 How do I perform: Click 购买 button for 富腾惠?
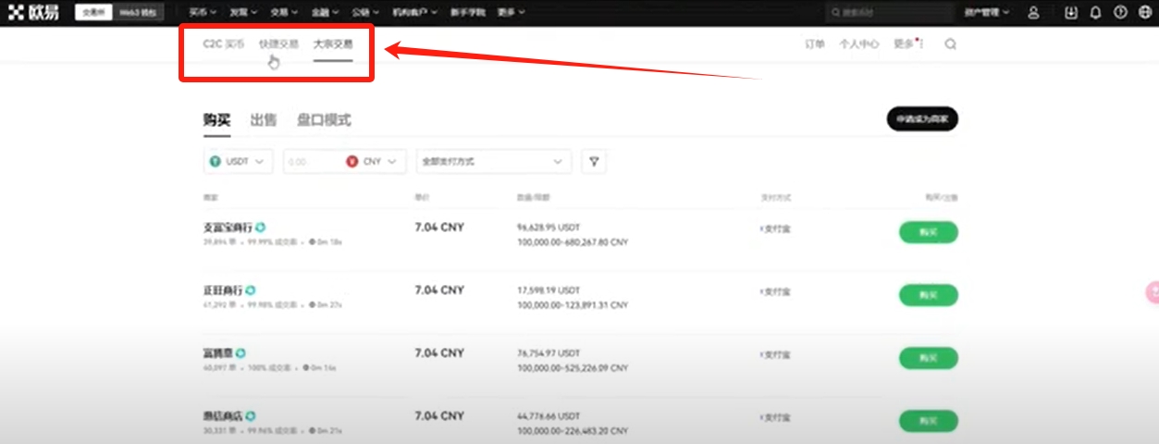929,358
